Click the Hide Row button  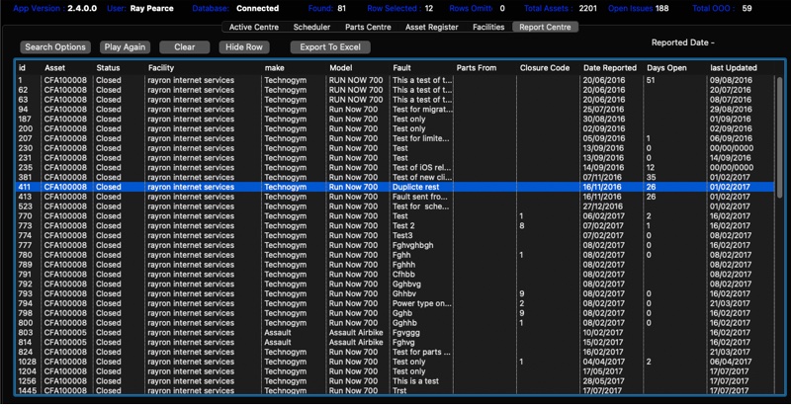pos(244,46)
